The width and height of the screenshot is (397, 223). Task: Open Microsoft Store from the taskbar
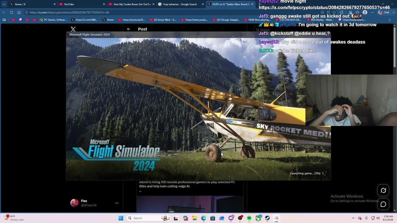pyautogui.click(x=212, y=218)
